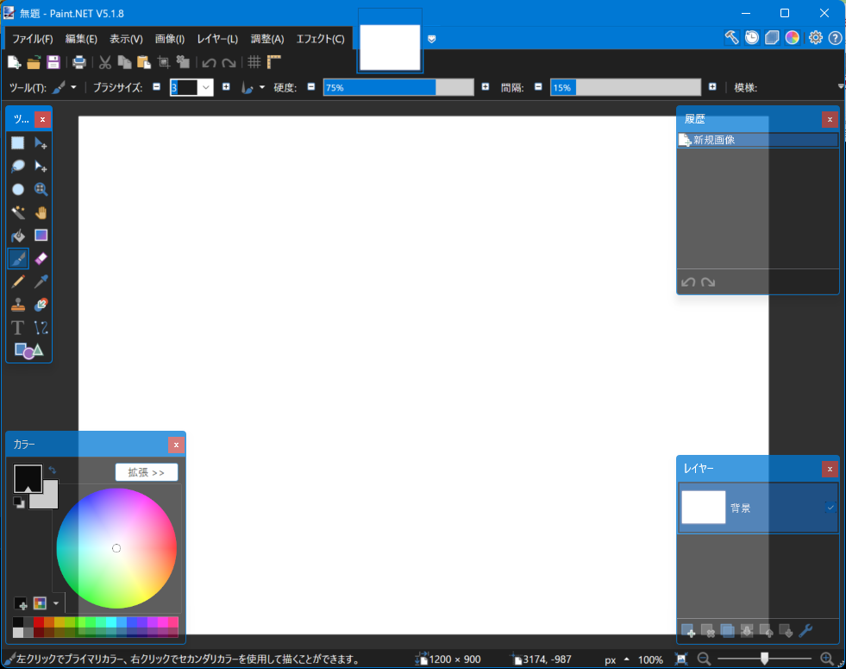Select the Eraser tool
The image size is (846, 669).
pyautogui.click(x=41, y=259)
